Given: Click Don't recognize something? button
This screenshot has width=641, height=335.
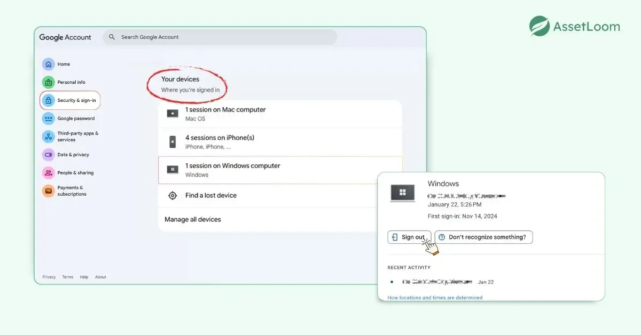Looking at the screenshot, I should 483,237.
